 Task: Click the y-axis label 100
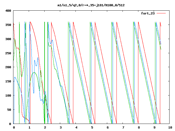[8, 96]
